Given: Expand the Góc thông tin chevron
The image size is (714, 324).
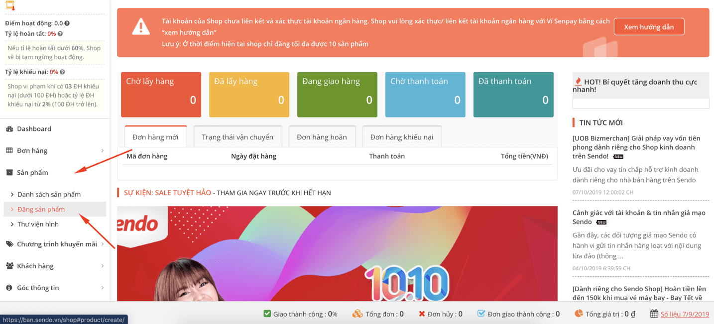Looking at the screenshot, I should tap(103, 288).
